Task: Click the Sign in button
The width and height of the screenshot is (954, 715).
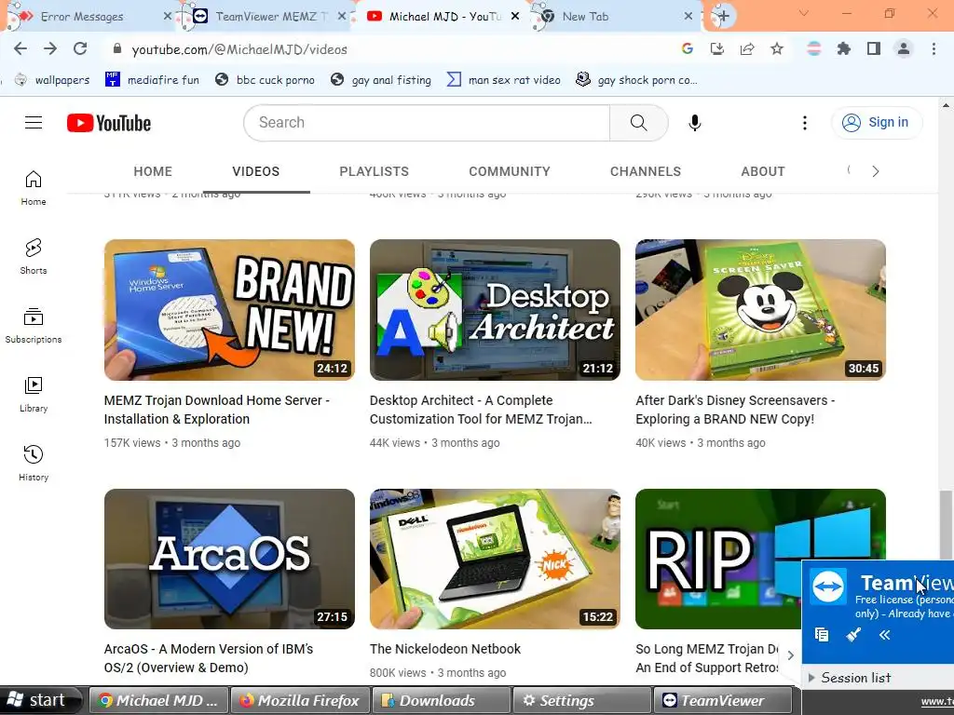Action: point(877,123)
